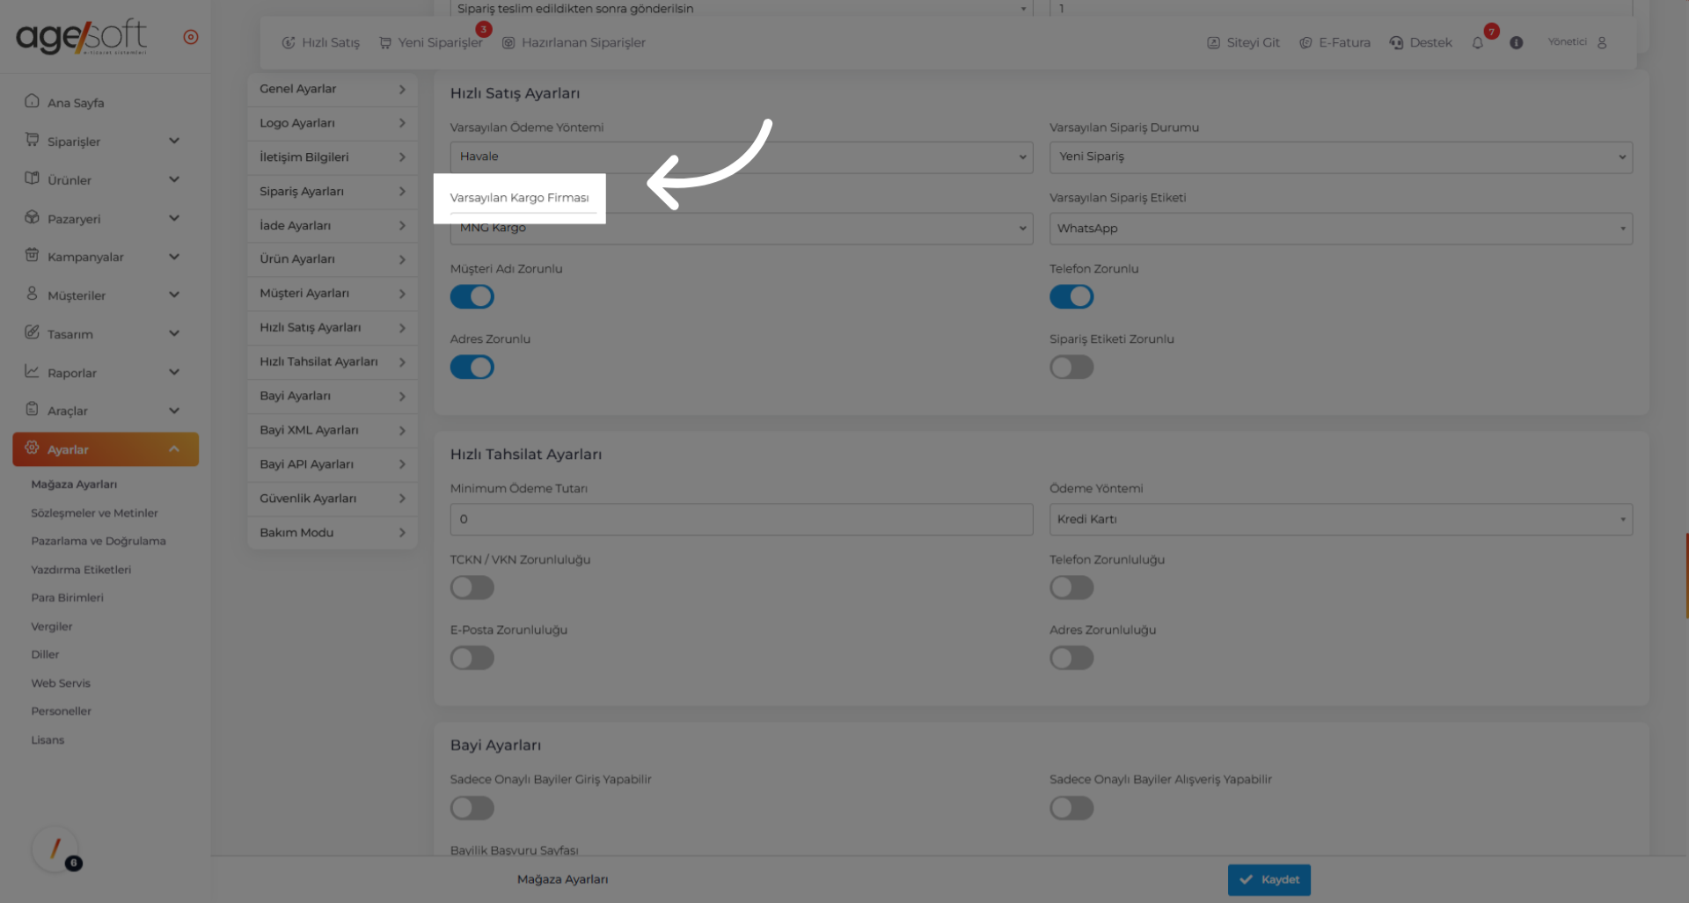Screen dimensions: 1689x903
Task: Turn on TCKN / VKN Zorunluluğu switch
Action: point(472,587)
